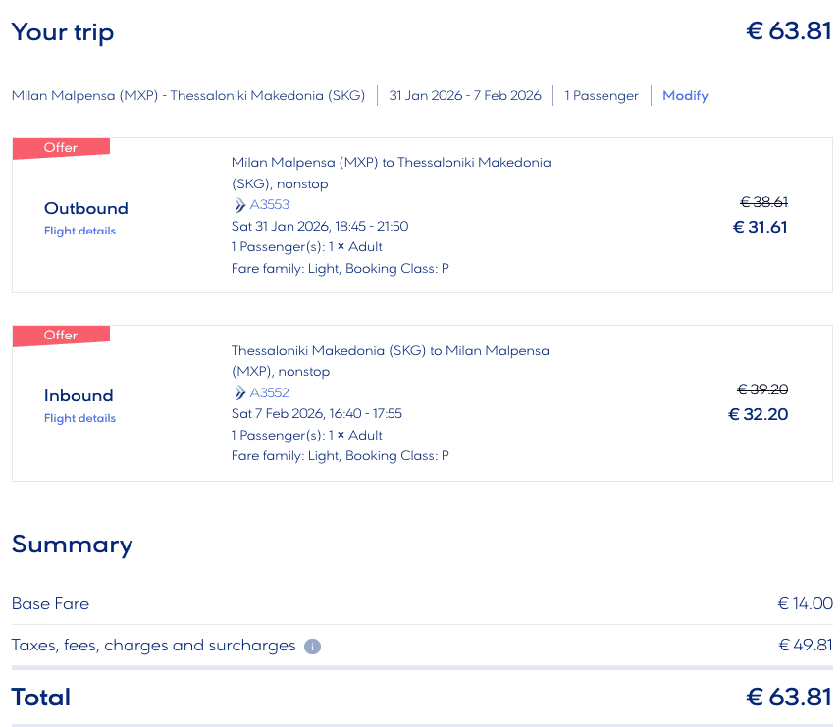Screen dimensions: 840x727
Task: Click the struck-through price €39.20
Action: 763,389
